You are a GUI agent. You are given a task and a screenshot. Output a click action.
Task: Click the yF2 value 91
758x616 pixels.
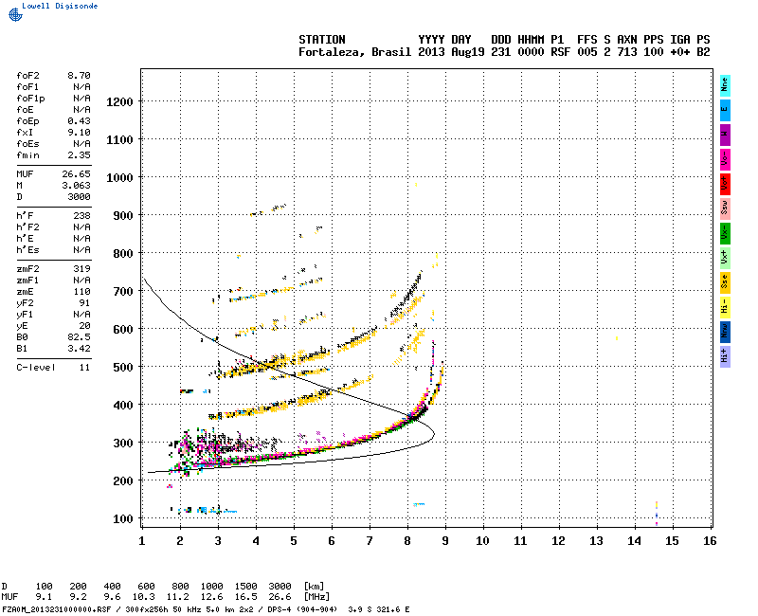84,302
